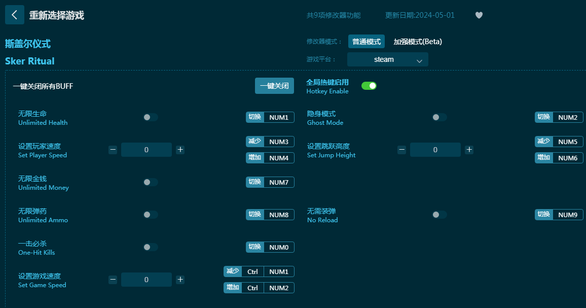Click plus icon for Set Game Speed
The width and height of the screenshot is (586, 308).
coord(180,280)
